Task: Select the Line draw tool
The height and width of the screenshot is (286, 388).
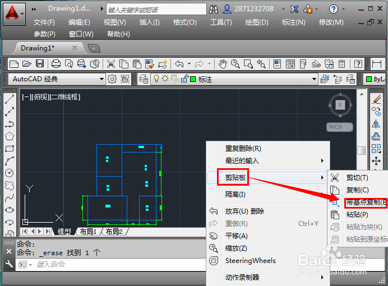Action: click(10, 99)
